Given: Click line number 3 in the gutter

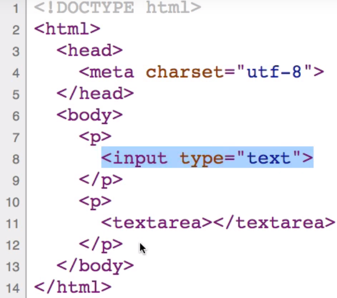Looking at the screenshot, I should pyautogui.click(x=16, y=52).
